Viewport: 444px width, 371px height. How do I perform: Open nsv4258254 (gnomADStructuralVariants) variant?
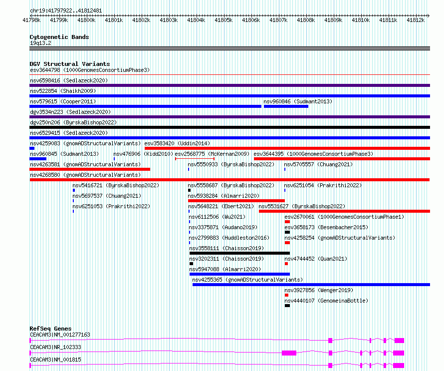340,238
